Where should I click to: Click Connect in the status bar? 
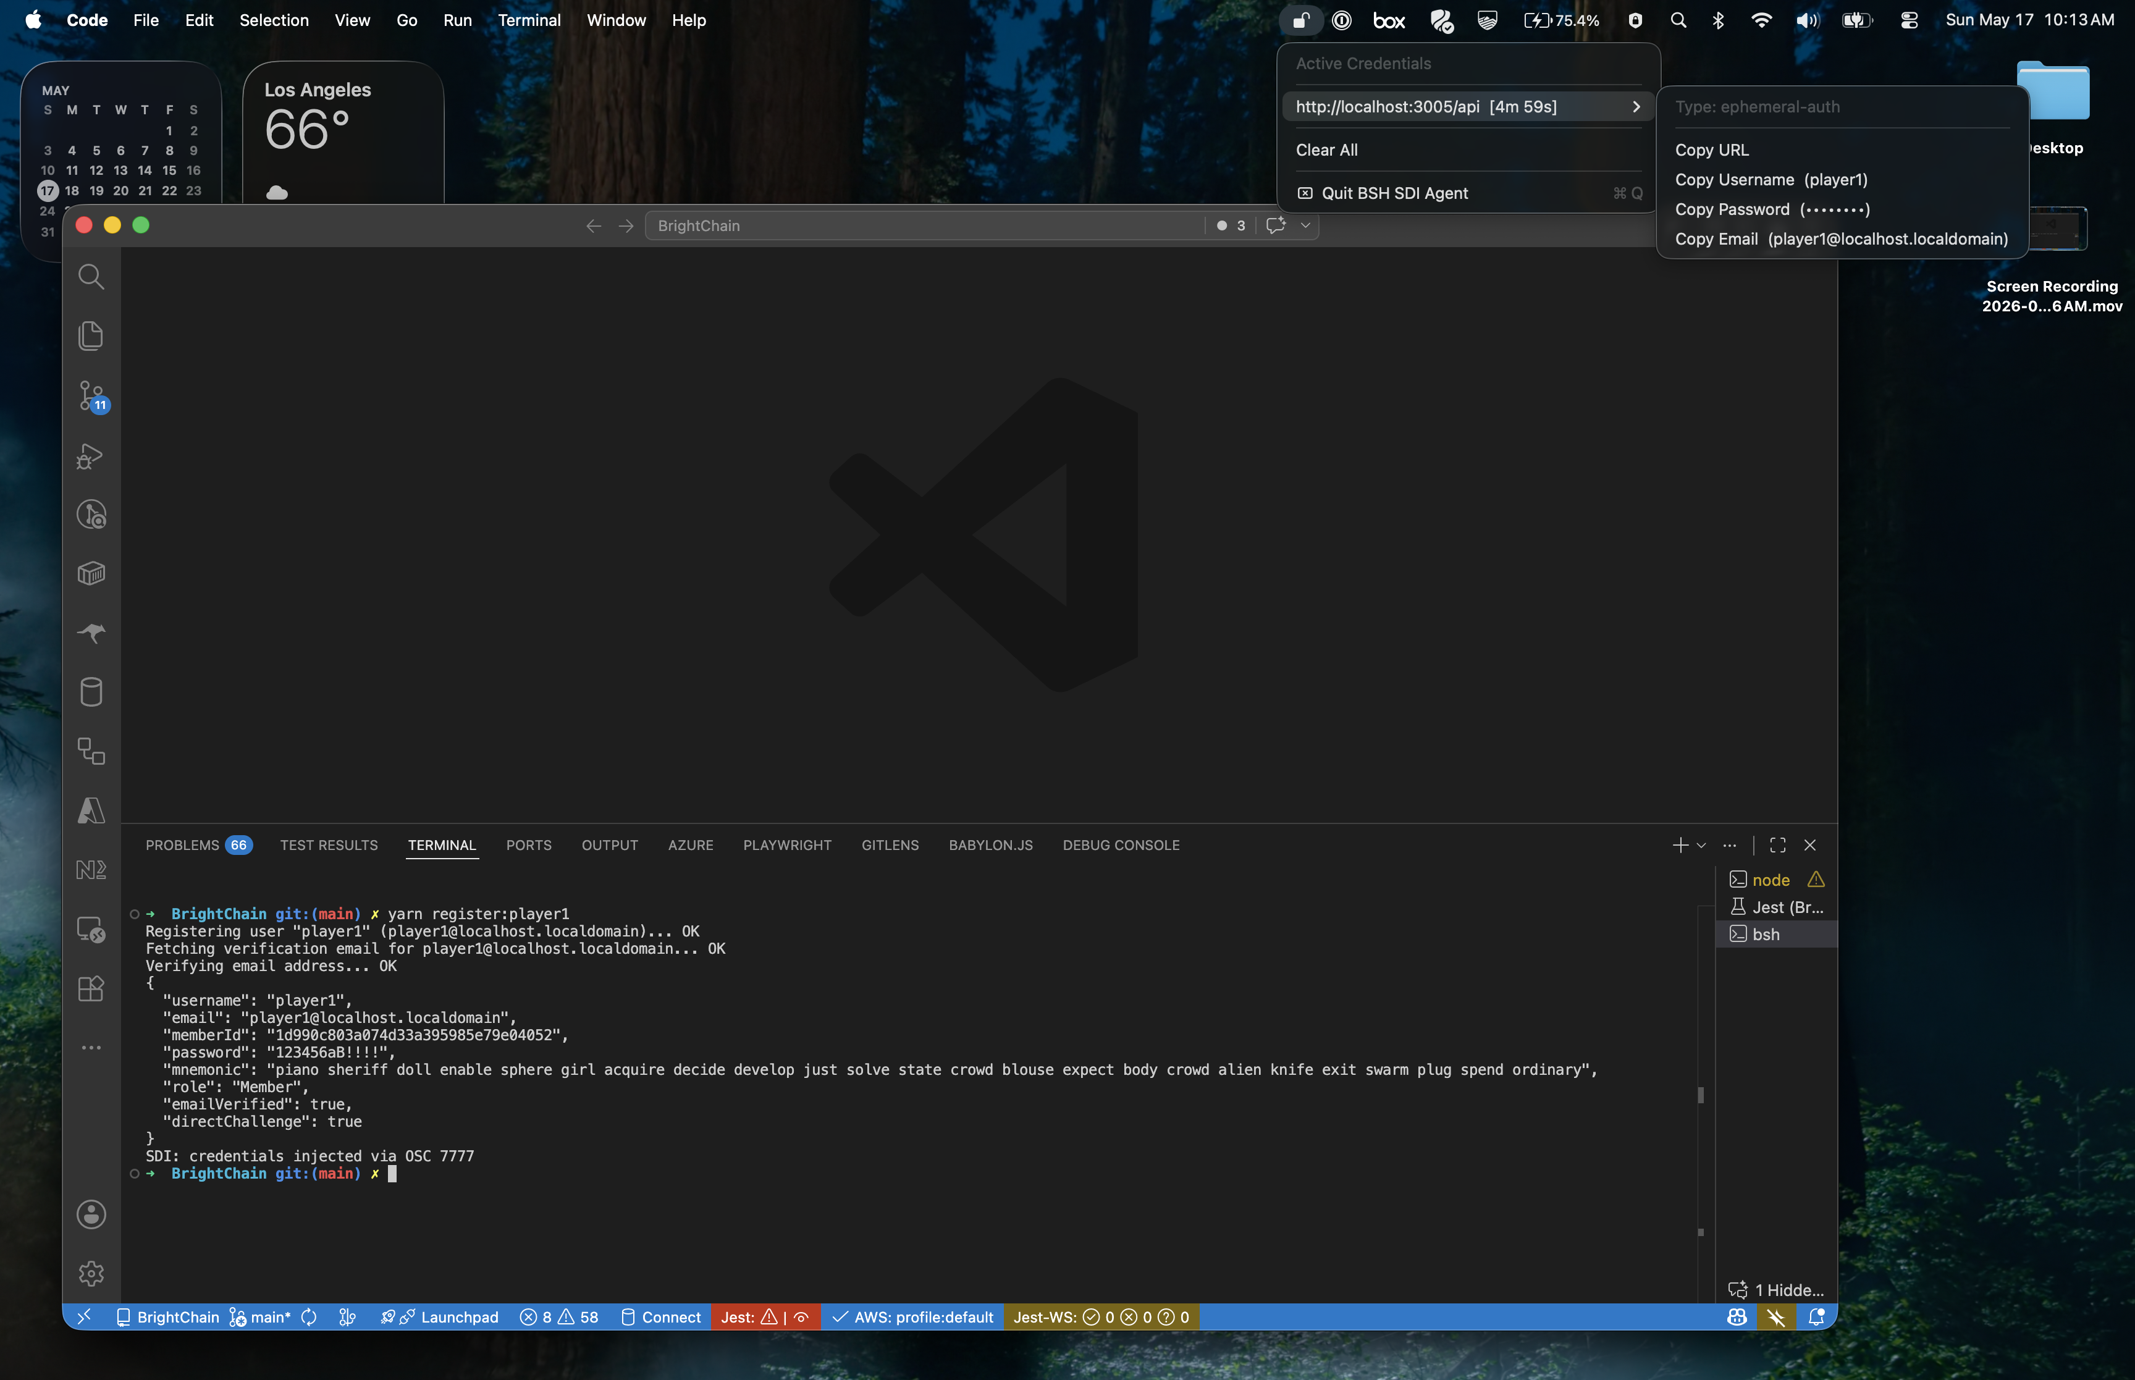661,1317
